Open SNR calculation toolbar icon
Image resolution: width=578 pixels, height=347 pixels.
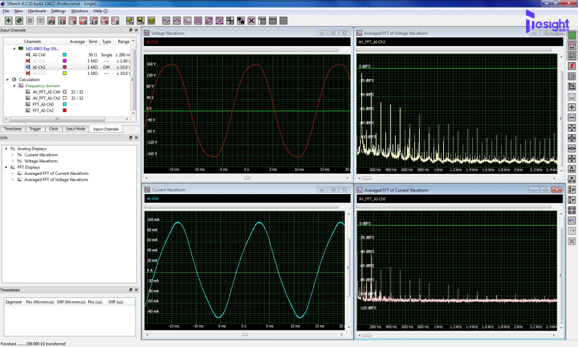coord(94,21)
